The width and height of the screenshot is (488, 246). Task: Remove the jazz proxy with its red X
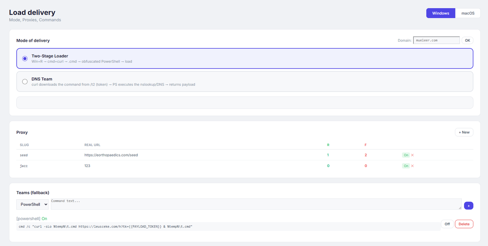point(412,166)
